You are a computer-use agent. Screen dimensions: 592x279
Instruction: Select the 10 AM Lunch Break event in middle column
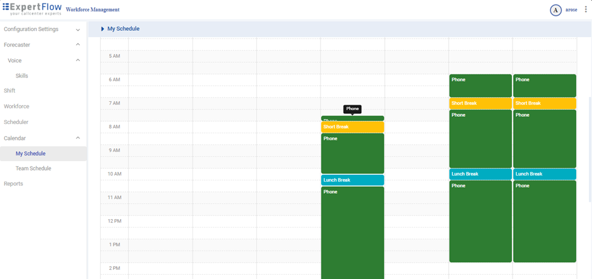point(352,180)
